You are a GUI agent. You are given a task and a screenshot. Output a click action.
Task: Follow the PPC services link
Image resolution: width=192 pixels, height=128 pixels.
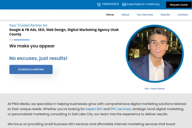point(121,109)
